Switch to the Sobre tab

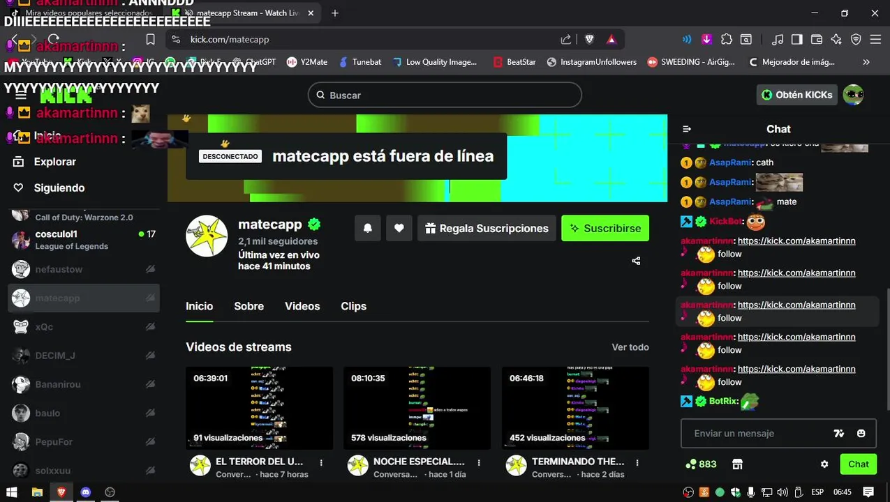click(x=249, y=306)
